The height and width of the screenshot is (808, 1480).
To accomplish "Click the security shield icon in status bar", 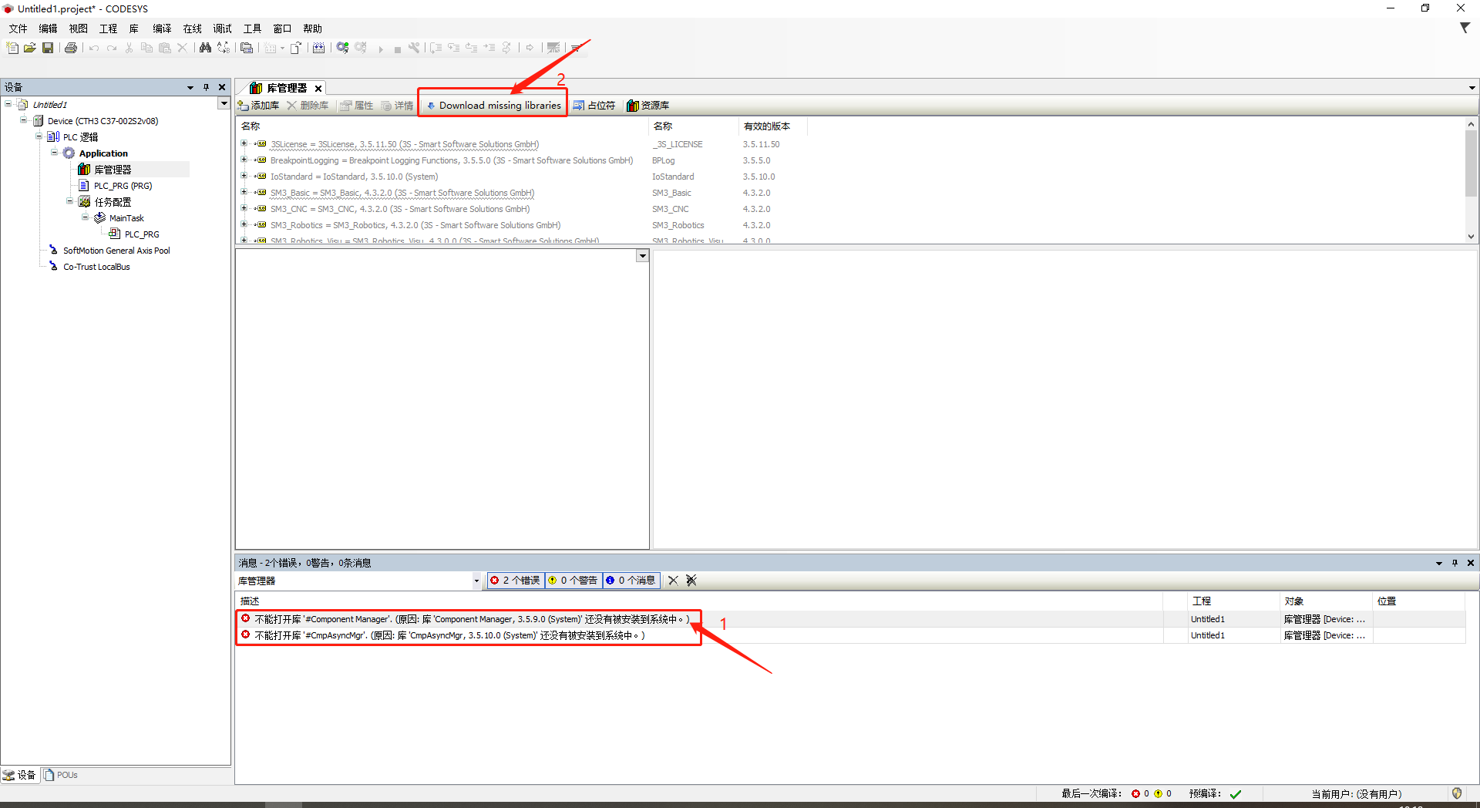I will [x=1457, y=793].
